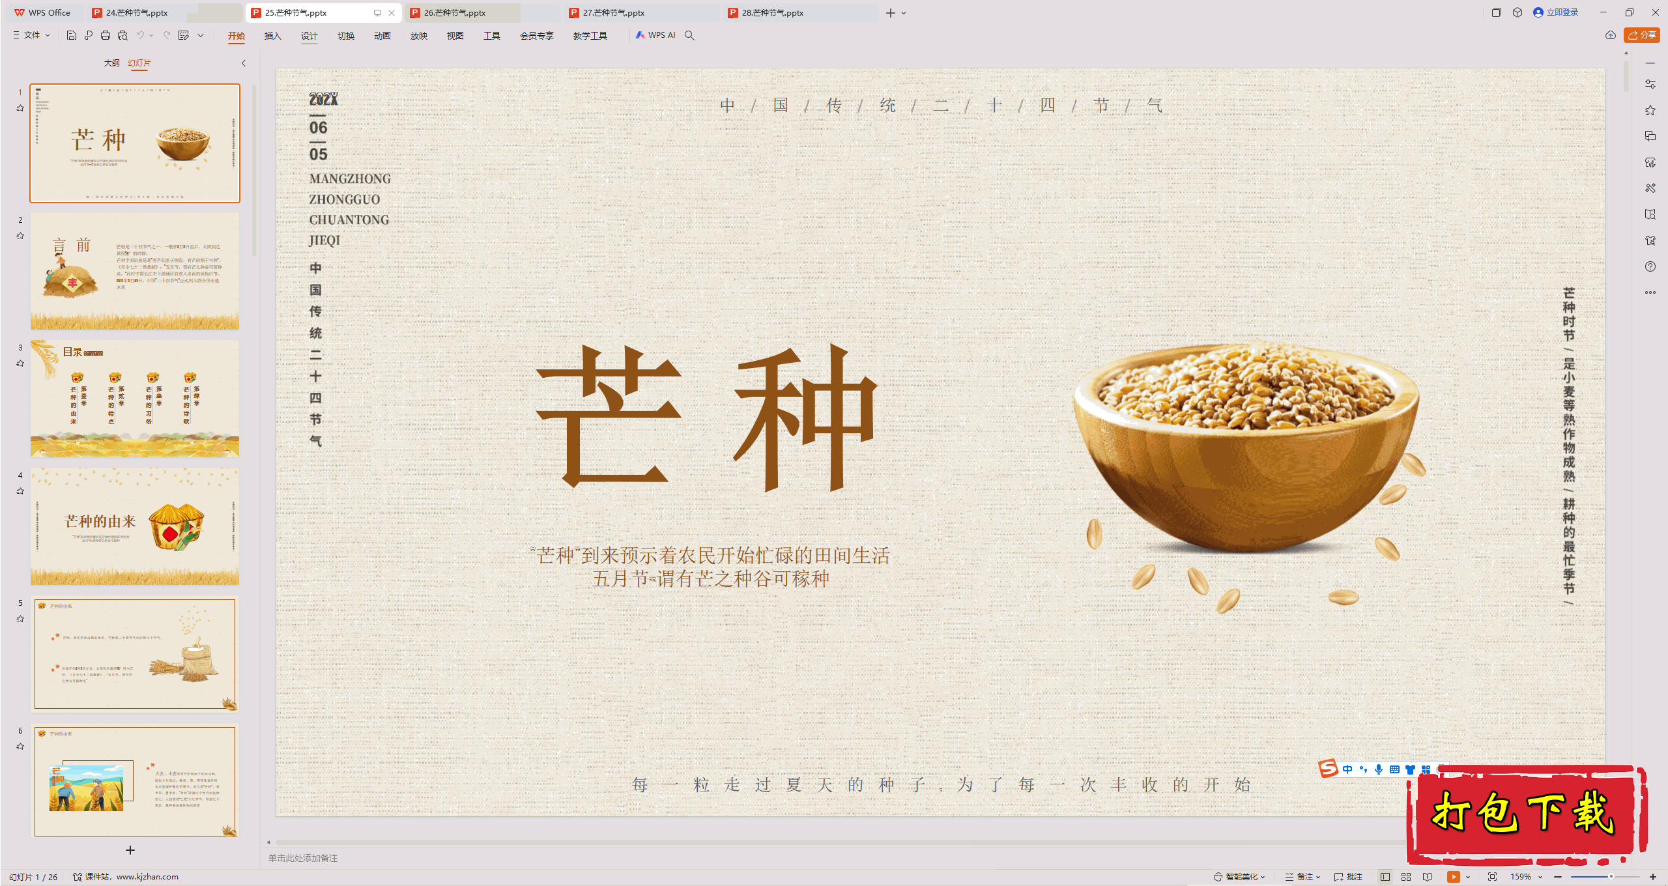The image size is (1668, 886).
Task: Click the Save icon in quick access toolbar
Action: [72, 35]
